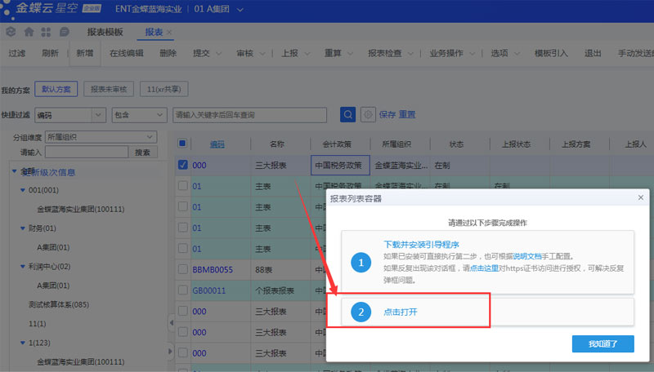The width and height of the screenshot is (654, 372).
Task: Open the four-square app grid icon
Action: tap(47, 32)
